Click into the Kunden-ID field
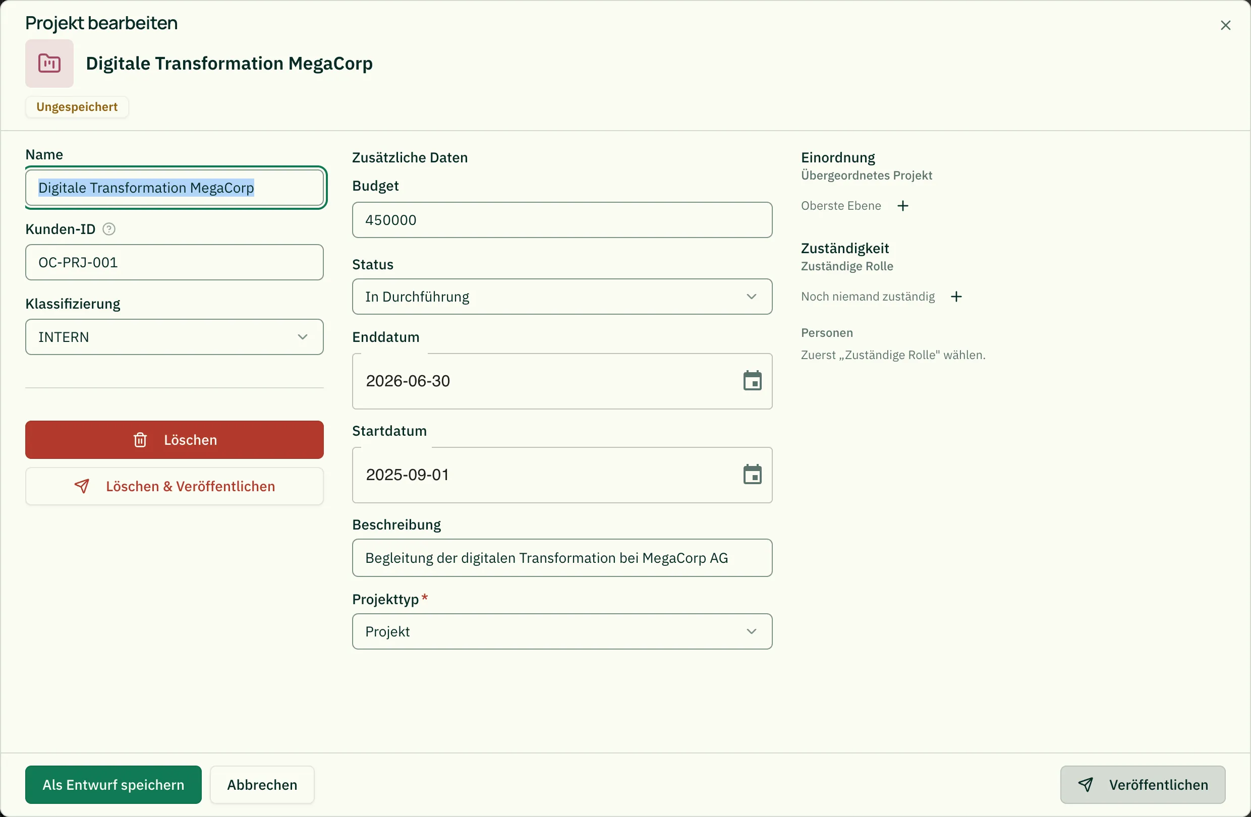1251x817 pixels. pos(175,263)
